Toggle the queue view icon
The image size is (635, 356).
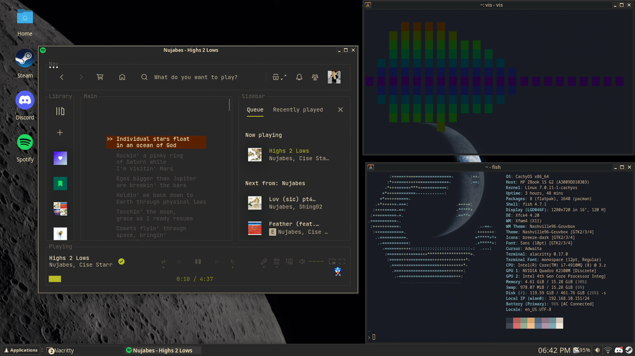click(276, 262)
